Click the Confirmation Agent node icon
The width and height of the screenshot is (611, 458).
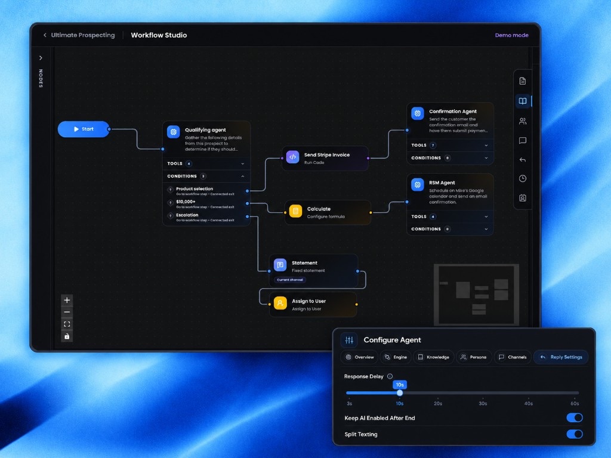(417, 113)
